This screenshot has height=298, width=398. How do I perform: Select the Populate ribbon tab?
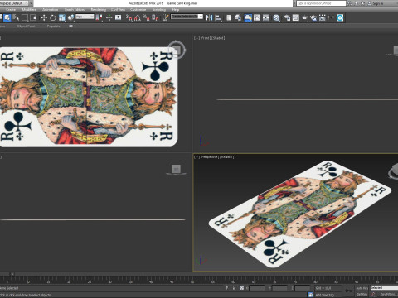click(54, 26)
